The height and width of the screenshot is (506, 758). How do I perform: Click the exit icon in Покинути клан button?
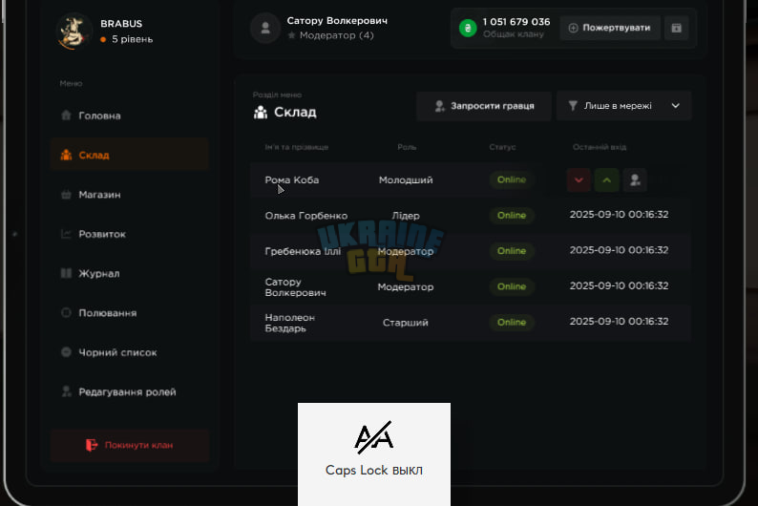click(x=92, y=445)
